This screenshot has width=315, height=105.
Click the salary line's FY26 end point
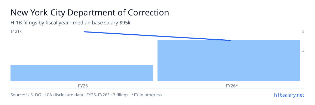pyautogui.click(x=231, y=40)
